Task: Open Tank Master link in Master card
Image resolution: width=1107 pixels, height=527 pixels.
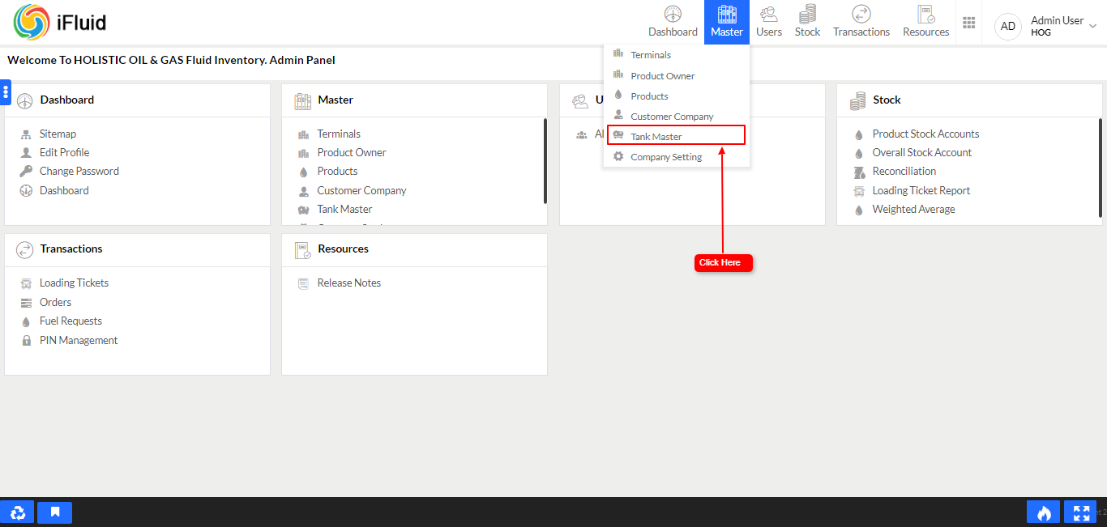Action: (344, 209)
